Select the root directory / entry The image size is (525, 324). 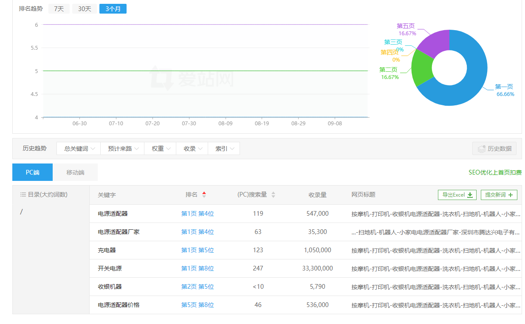coord(21,211)
